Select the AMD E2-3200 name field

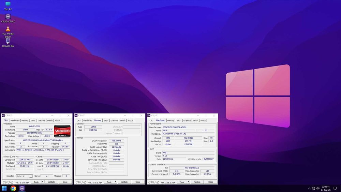tap(34, 126)
